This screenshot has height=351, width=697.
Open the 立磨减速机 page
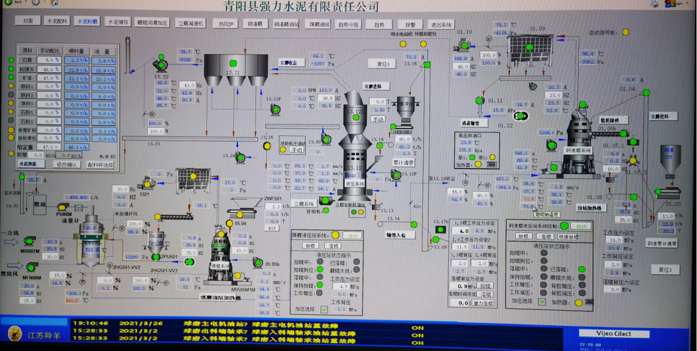192,24
